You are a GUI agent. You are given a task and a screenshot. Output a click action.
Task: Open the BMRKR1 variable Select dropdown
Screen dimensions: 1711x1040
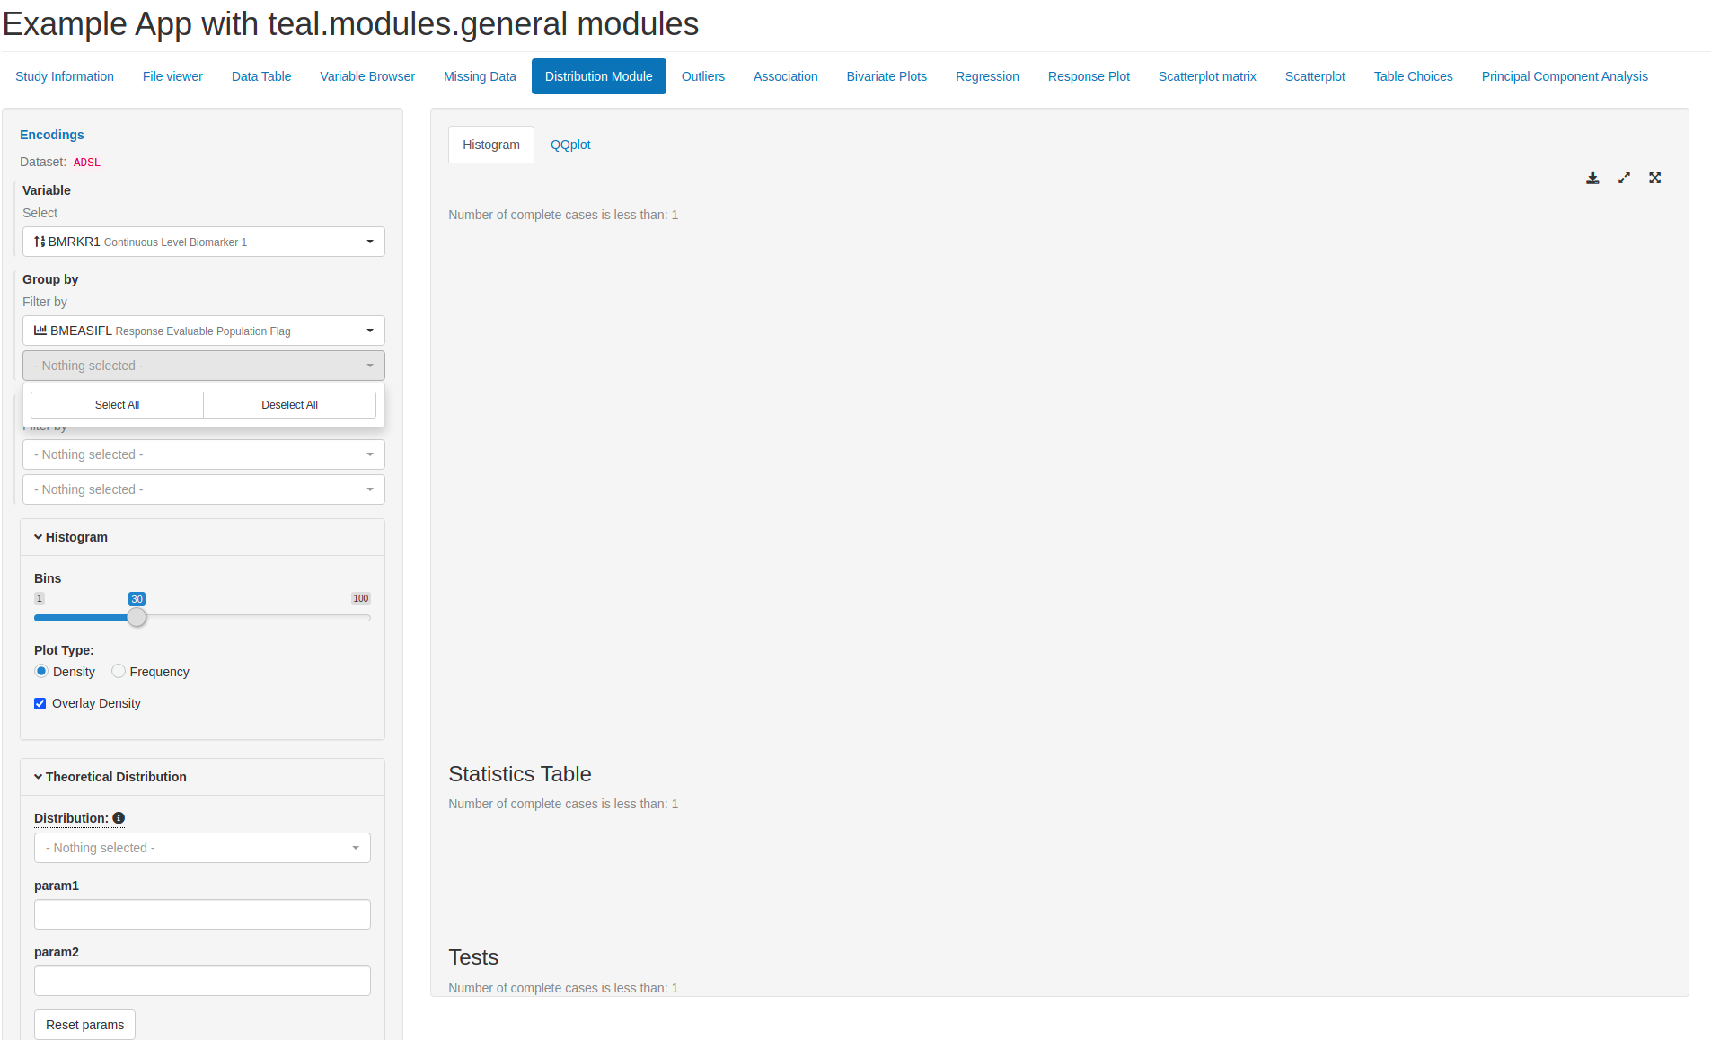tap(203, 242)
